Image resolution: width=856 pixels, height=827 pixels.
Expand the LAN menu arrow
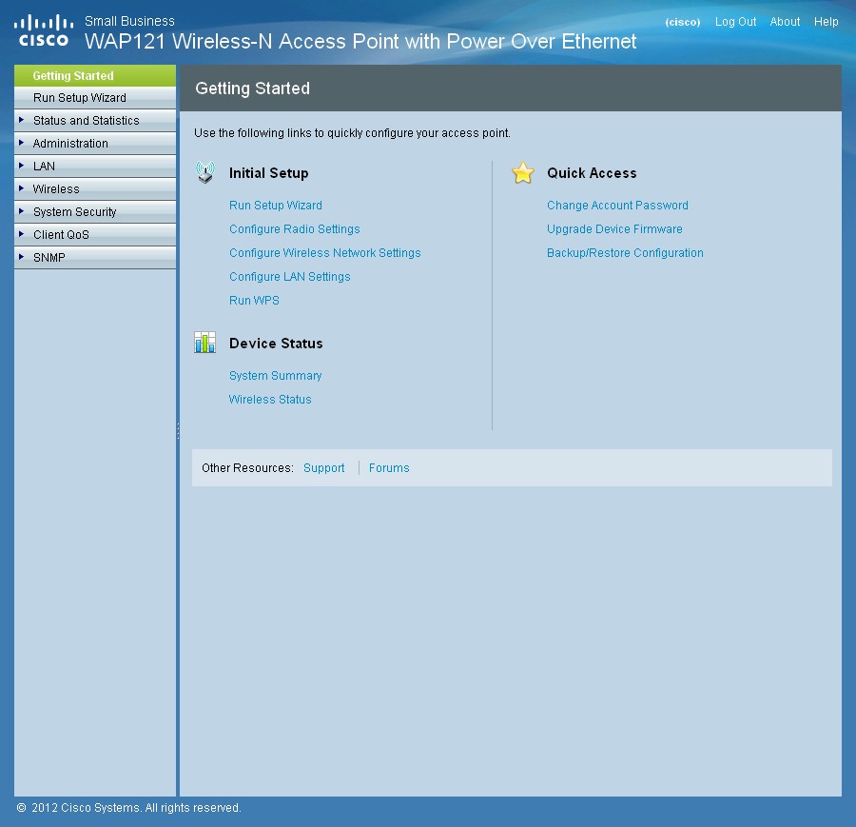(x=21, y=166)
